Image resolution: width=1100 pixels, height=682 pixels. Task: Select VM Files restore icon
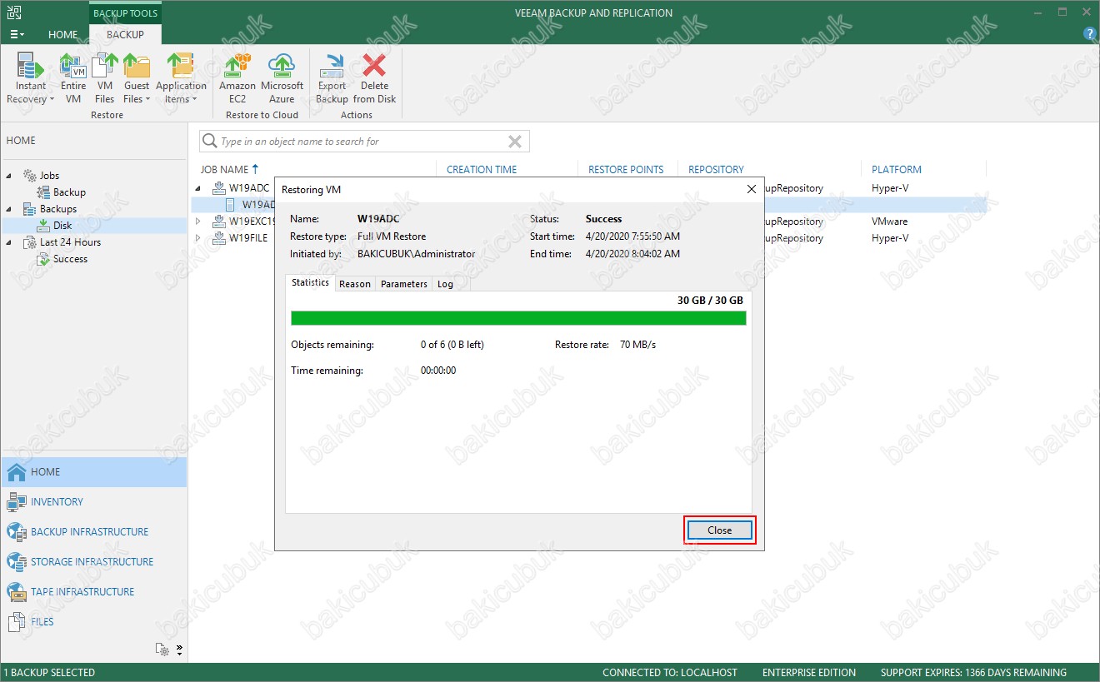[x=105, y=79]
